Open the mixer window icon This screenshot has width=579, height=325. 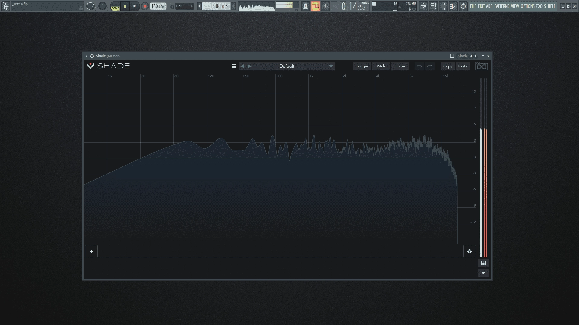coord(443,6)
